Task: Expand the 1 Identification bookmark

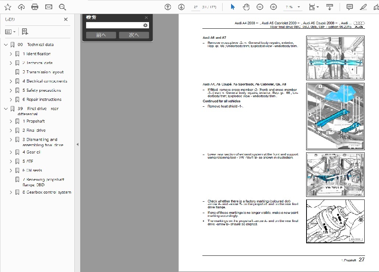Action: click(x=11, y=54)
